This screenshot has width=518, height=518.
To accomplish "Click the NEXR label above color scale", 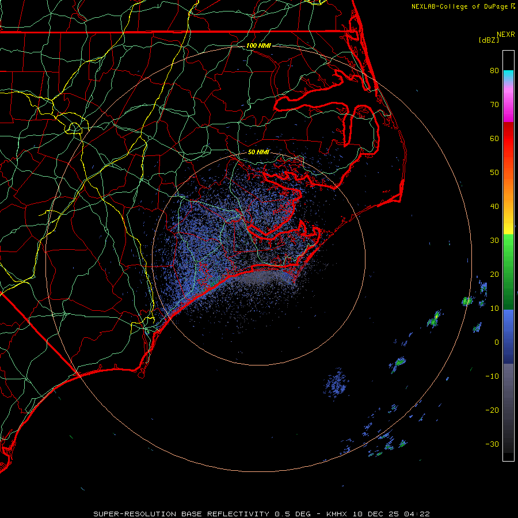I will pos(506,35).
